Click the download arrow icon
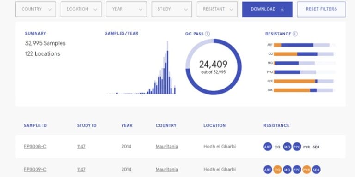The width and height of the screenshot is (355, 177). pos(282,9)
